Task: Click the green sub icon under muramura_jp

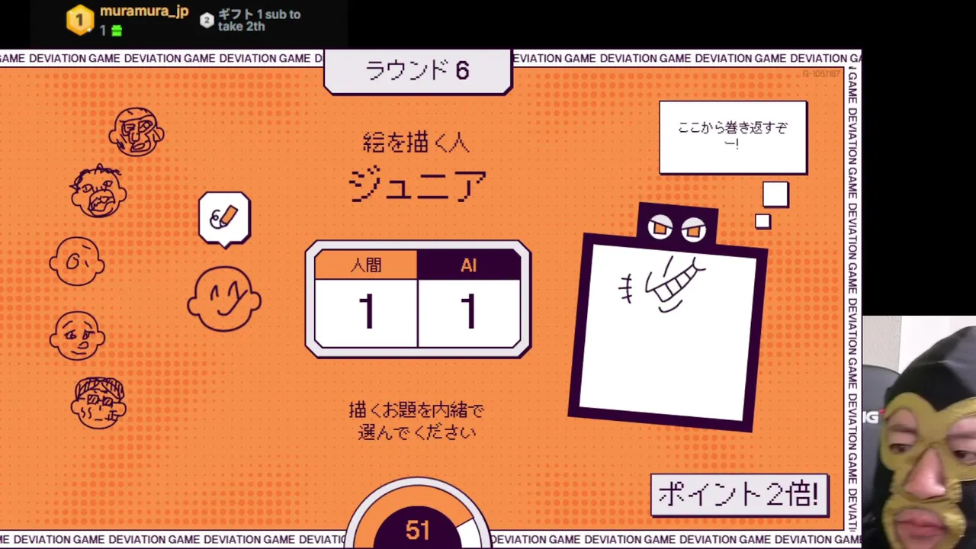Action: click(116, 30)
